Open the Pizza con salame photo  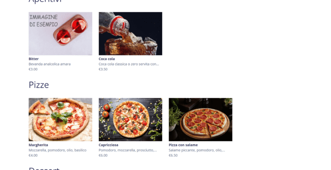(x=201, y=119)
